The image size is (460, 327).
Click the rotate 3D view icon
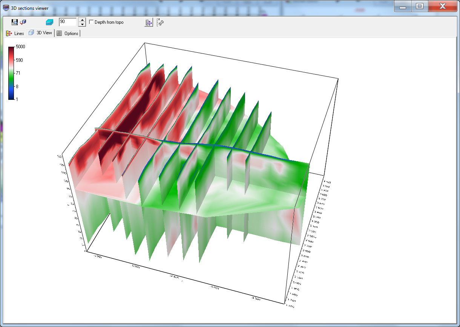tap(23, 22)
